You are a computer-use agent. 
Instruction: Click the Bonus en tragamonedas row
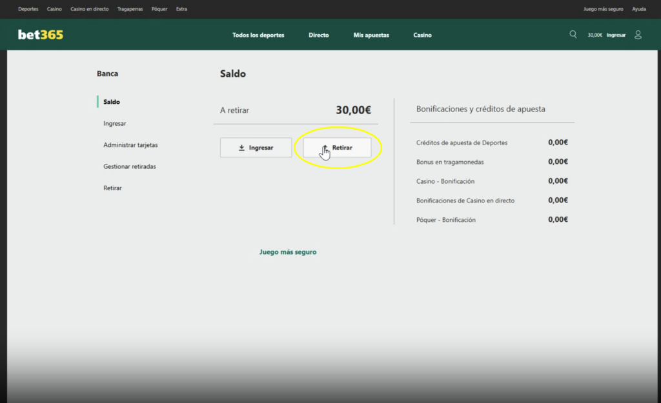coord(492,162)
